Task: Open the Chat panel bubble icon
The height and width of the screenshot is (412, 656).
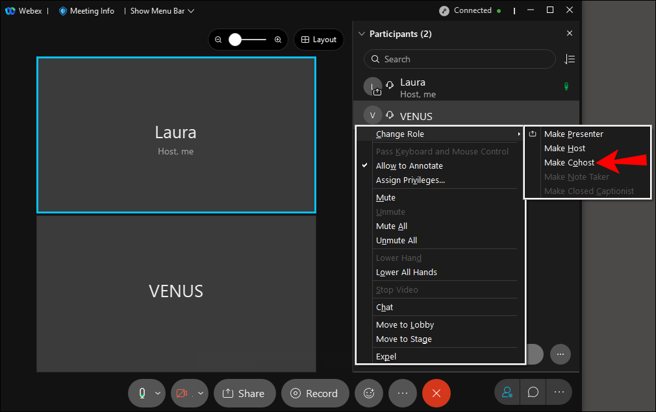Action: [533, 393]
